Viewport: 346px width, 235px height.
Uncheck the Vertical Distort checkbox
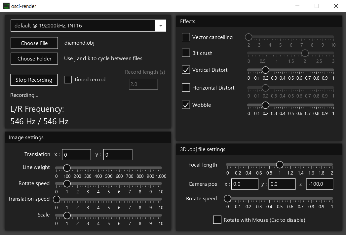pos(186,70)
